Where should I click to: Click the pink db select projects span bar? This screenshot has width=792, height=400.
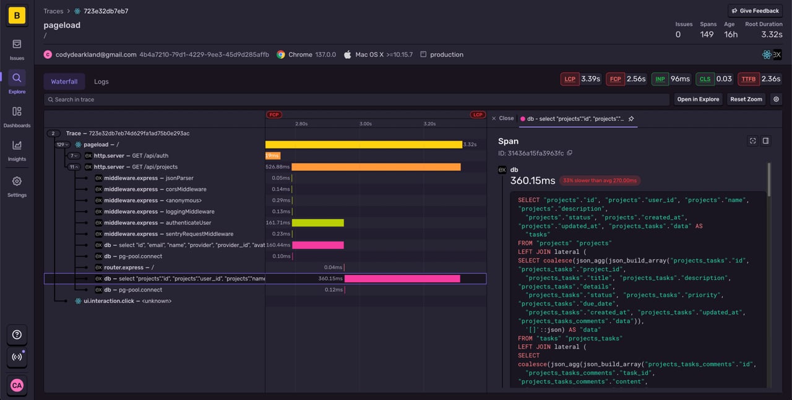click(402, 279)
